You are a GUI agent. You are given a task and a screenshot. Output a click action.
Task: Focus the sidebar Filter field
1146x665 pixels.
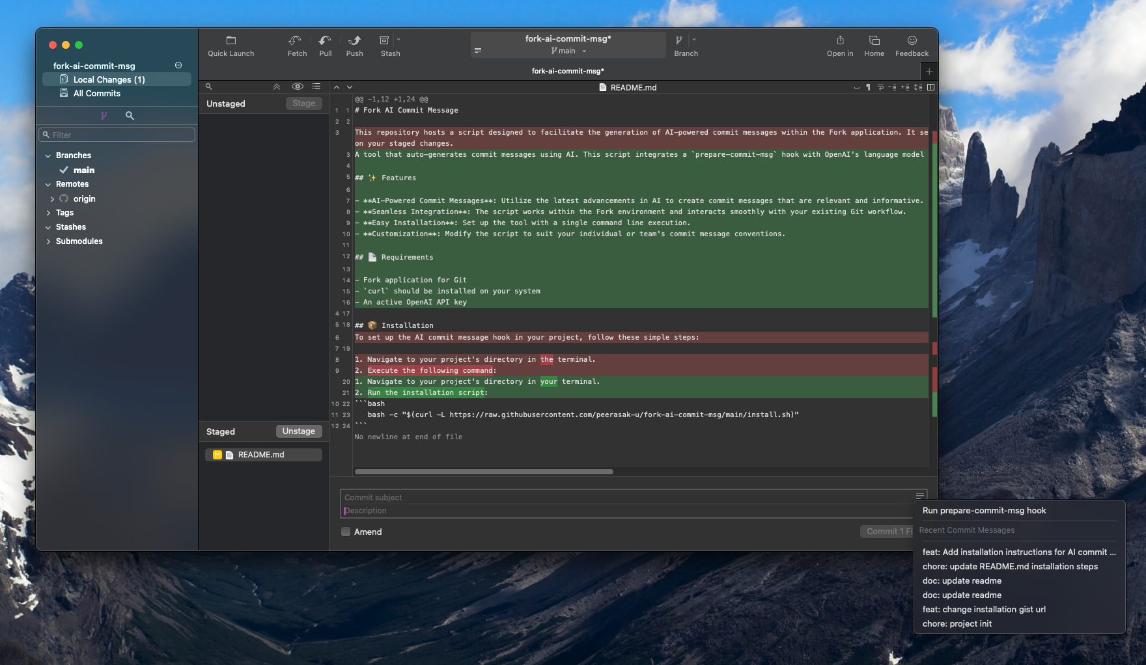tap(117, 135)
